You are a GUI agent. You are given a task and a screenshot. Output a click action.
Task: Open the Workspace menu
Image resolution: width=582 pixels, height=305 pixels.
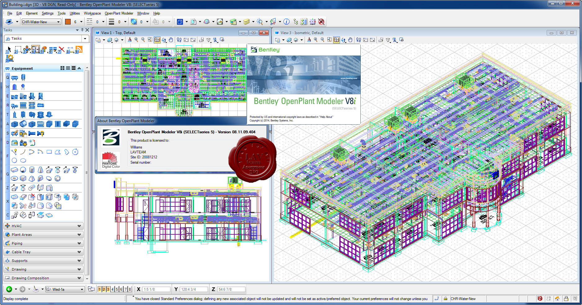coord(92,13)
